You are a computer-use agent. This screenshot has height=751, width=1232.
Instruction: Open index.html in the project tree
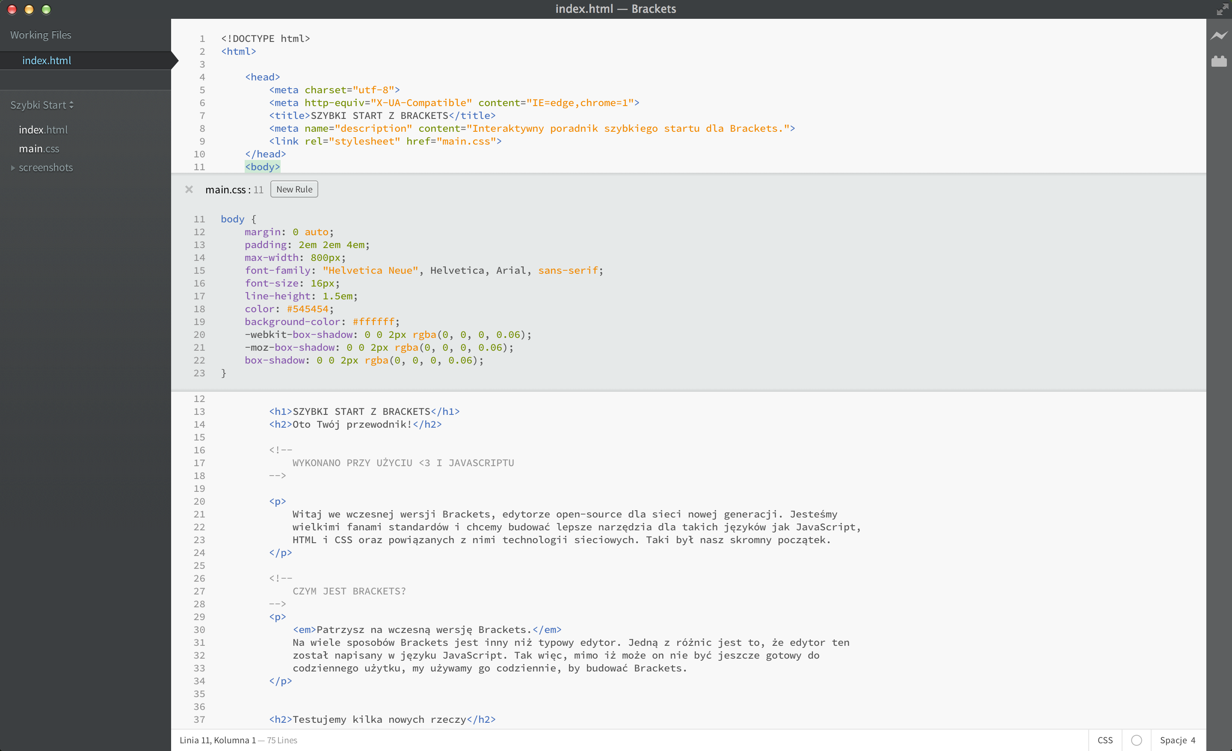click(x=43, y=130)
